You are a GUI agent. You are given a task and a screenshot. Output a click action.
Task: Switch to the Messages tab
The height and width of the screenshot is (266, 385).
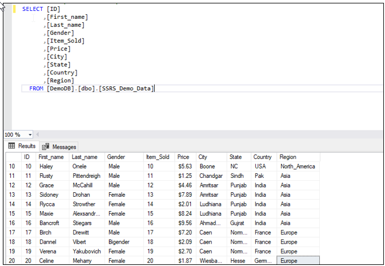(59, 146)
